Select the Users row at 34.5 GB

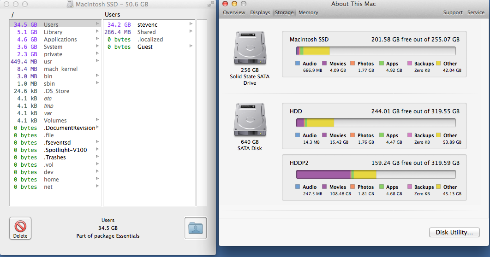[55, 24]
